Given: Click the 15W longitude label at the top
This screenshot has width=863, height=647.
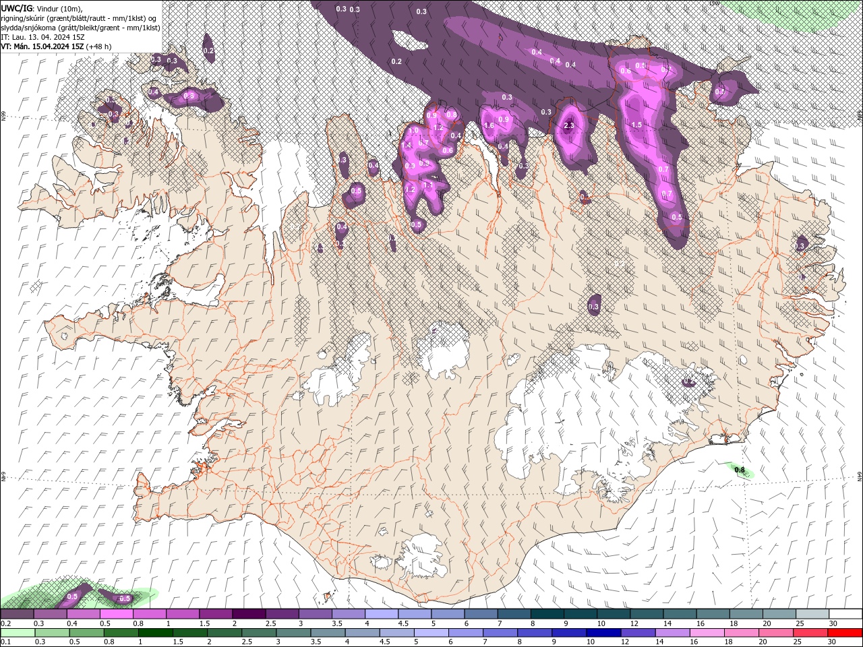Looking at the screenshot, I should pos(715,3).
